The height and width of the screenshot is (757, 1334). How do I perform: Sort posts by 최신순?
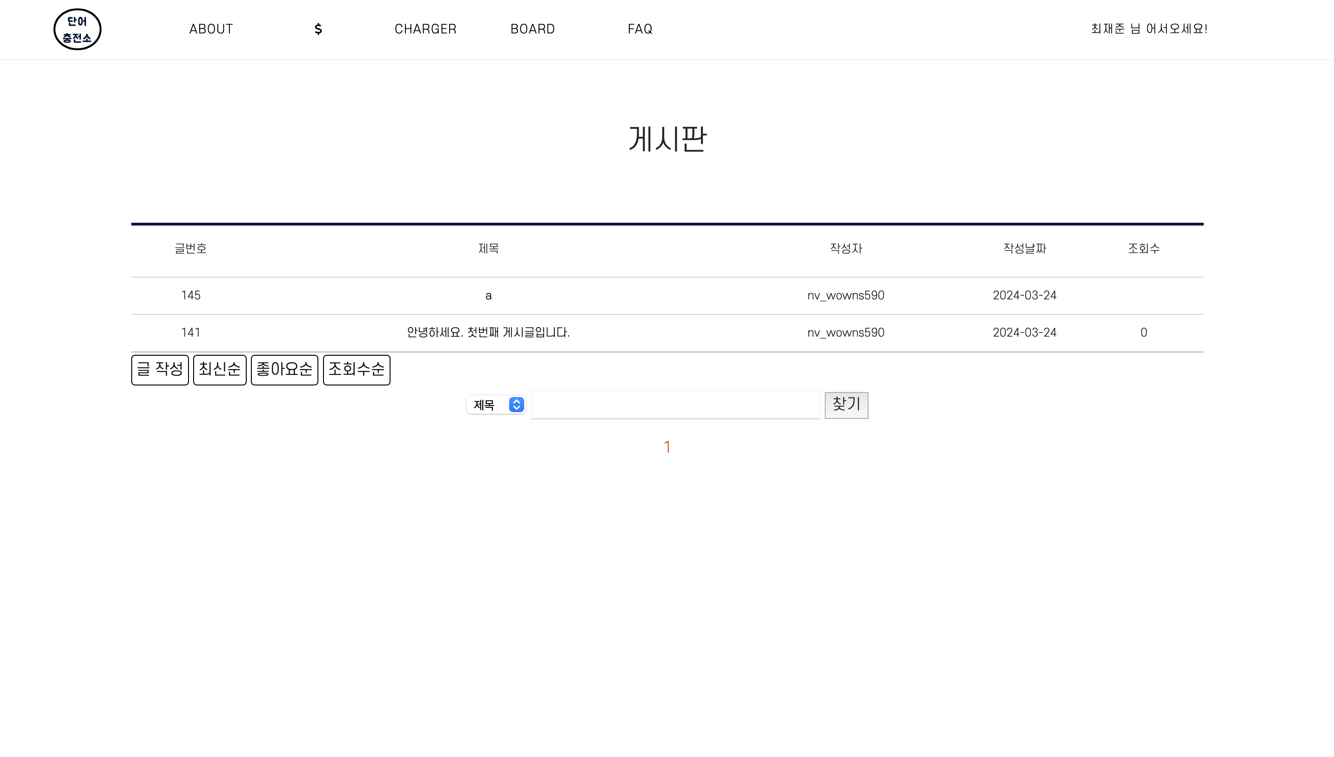coord(220,370)
